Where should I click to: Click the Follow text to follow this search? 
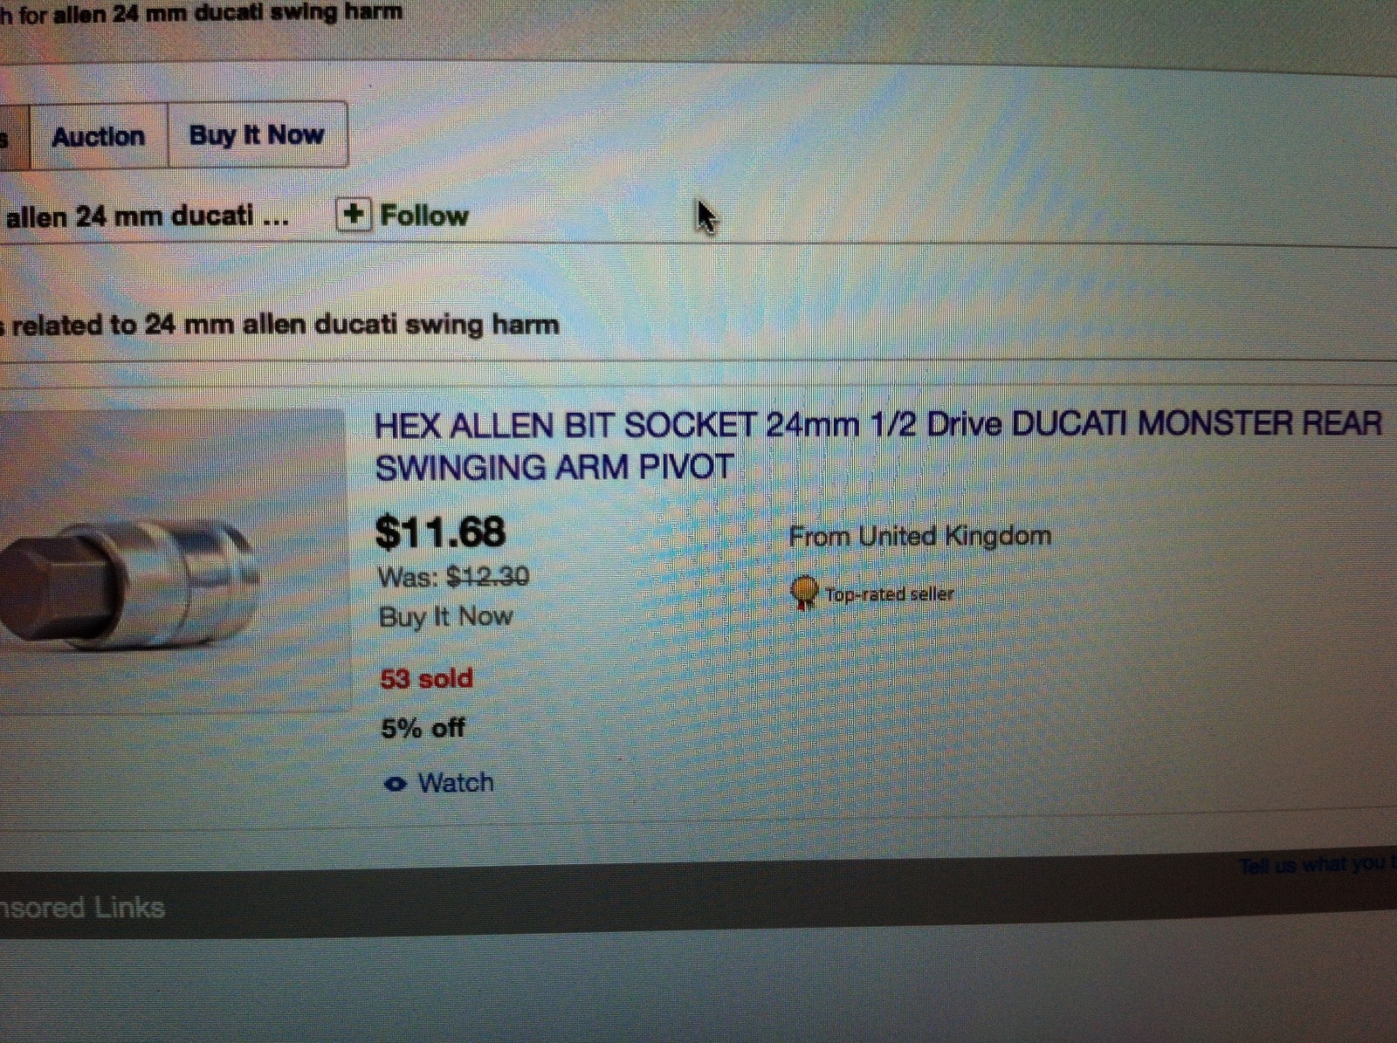click(424, 216)
